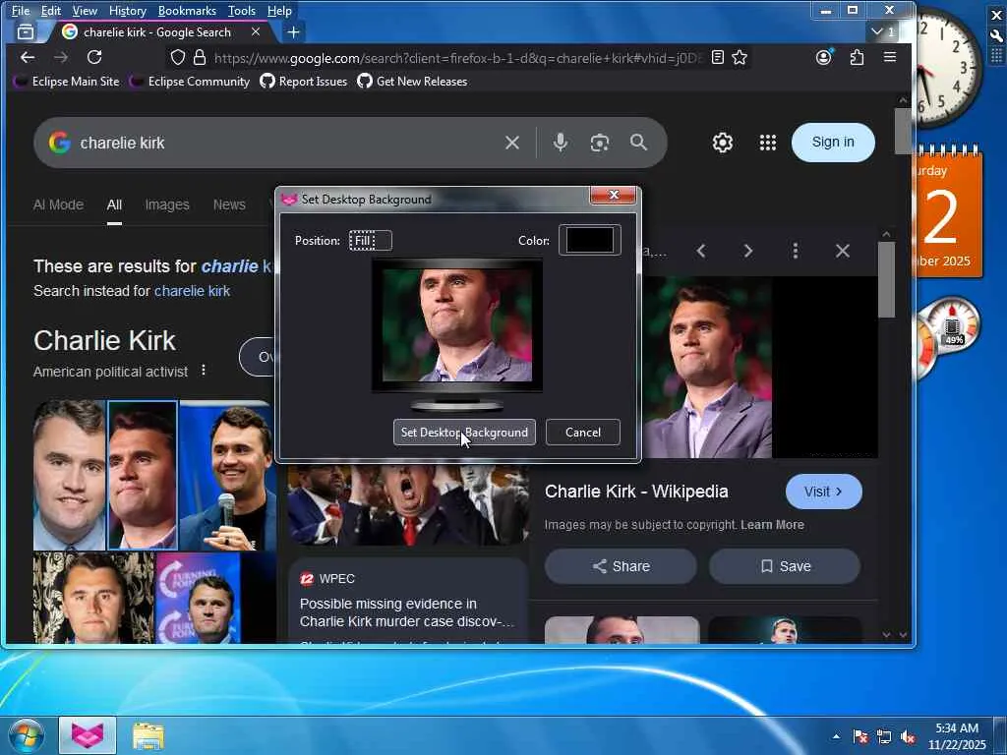Click the image panel scrollbar thumb
The height and width of the screenshot is (755, 1007).
pyautogui.click(x=886, y=279)
